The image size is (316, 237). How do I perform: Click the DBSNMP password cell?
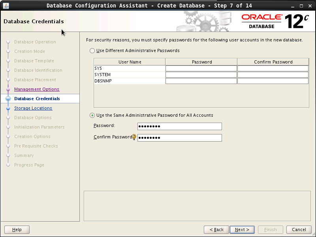201,81
